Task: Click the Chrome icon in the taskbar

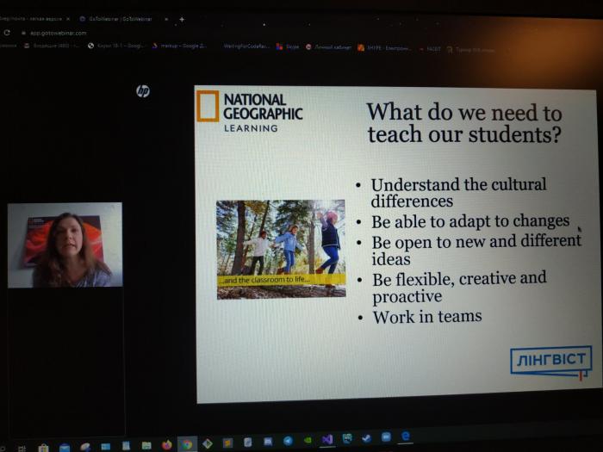Action: (x=187, y=444)
